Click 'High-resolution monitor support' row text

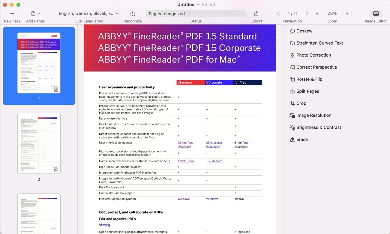120,167
